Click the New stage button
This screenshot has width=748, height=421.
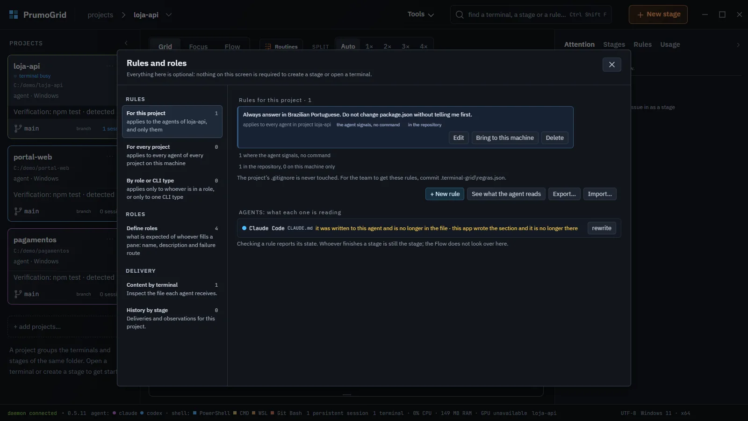[x=658, y=15]
